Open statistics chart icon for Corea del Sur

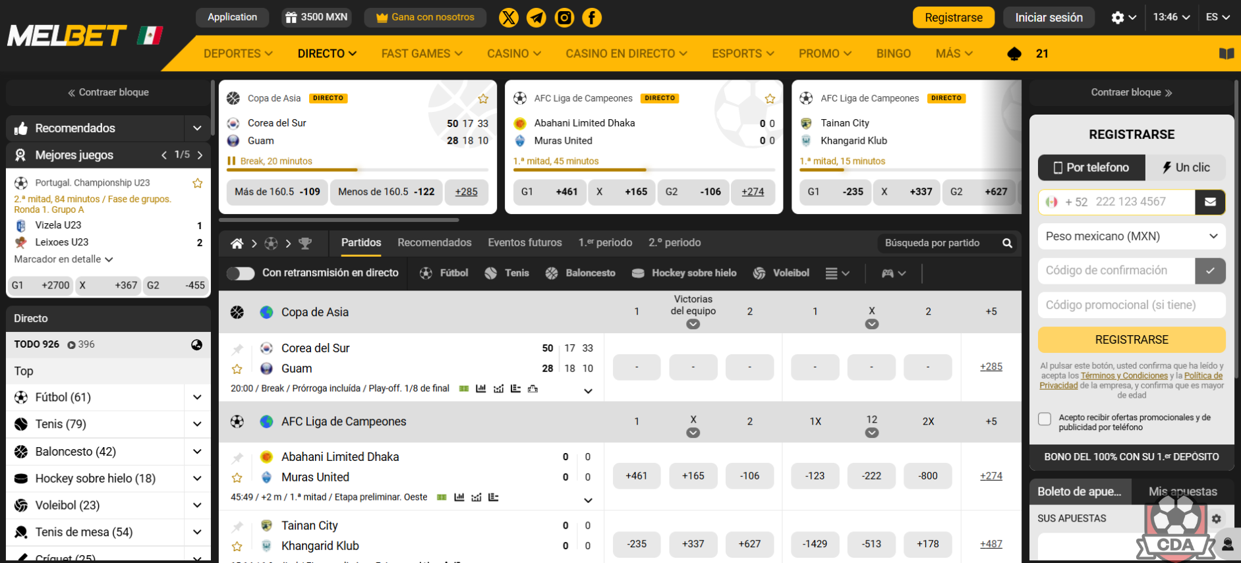481,389
